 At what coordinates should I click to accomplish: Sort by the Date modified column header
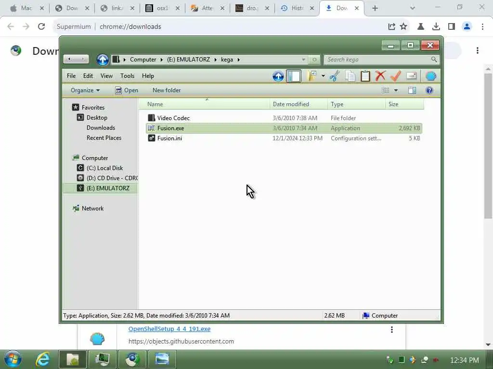(x=298, y=104)
